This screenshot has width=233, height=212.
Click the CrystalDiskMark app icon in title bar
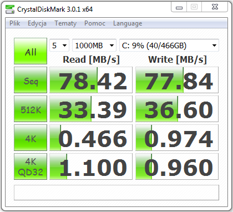(10, 9)
